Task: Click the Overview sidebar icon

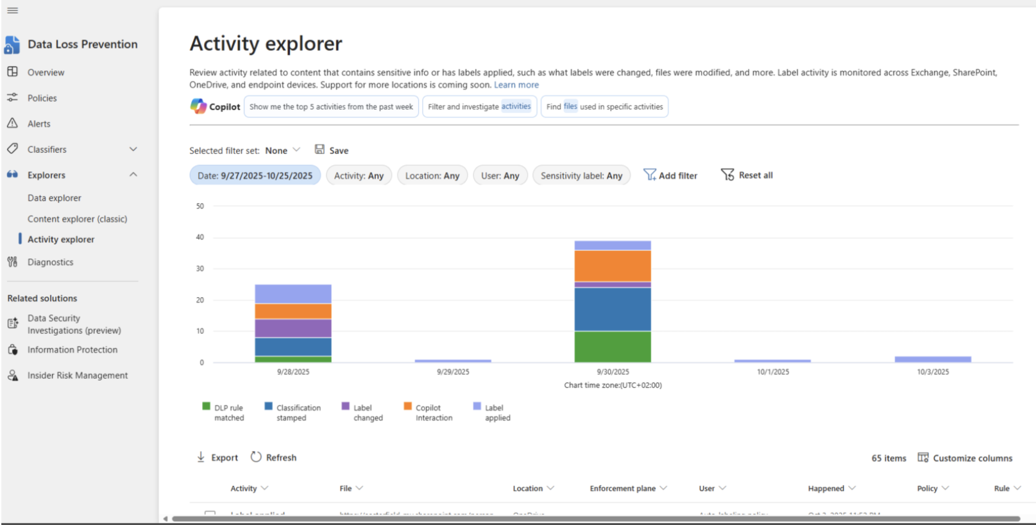Action: pos(12,72)
